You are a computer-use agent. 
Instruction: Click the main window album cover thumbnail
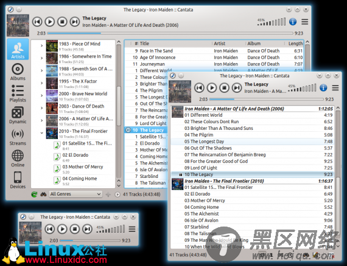click(x=18, y=26)
